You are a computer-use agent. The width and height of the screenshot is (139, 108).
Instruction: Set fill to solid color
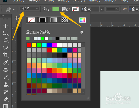(x=43, y=20)
